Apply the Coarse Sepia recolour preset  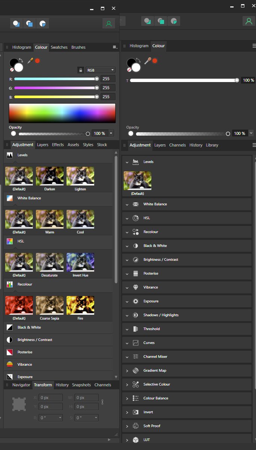point(50,305)
